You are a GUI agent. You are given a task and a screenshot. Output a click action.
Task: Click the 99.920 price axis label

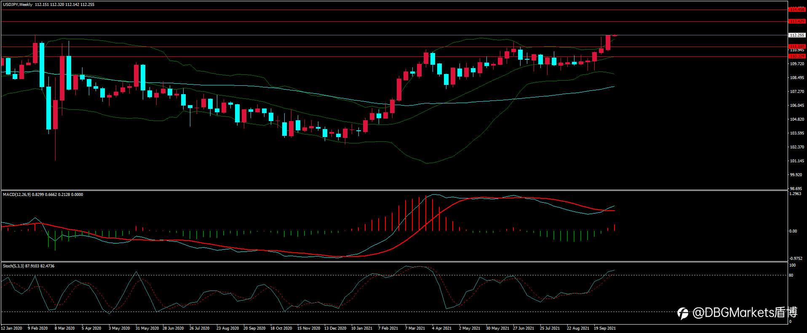pos(796,175)
